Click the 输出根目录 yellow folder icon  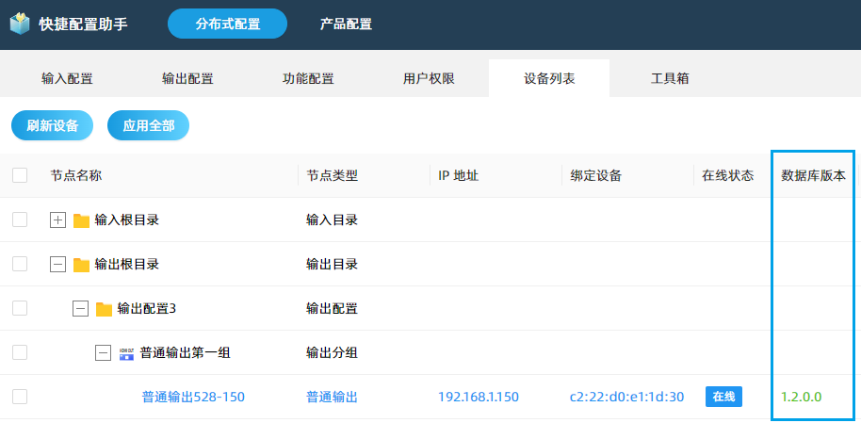tap(81, 265)
